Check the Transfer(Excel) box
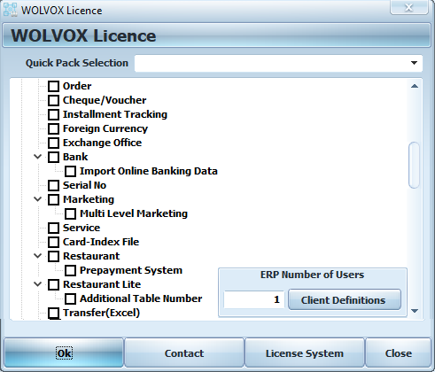 (x=53, y=313)
